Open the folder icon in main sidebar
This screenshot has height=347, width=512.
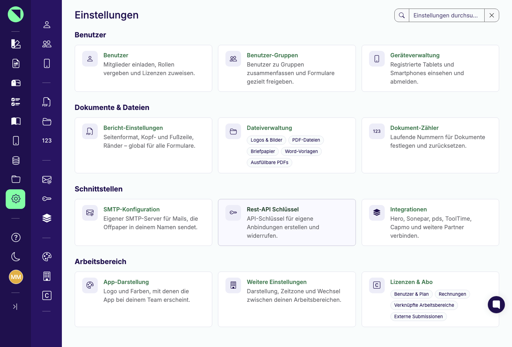[16, 179]
